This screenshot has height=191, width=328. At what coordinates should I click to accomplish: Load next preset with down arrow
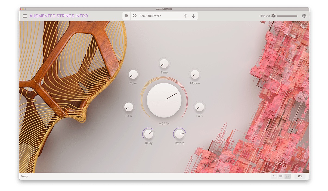pos(194,16)
